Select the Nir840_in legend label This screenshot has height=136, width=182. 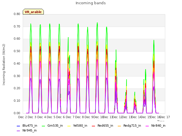(158, 126)
